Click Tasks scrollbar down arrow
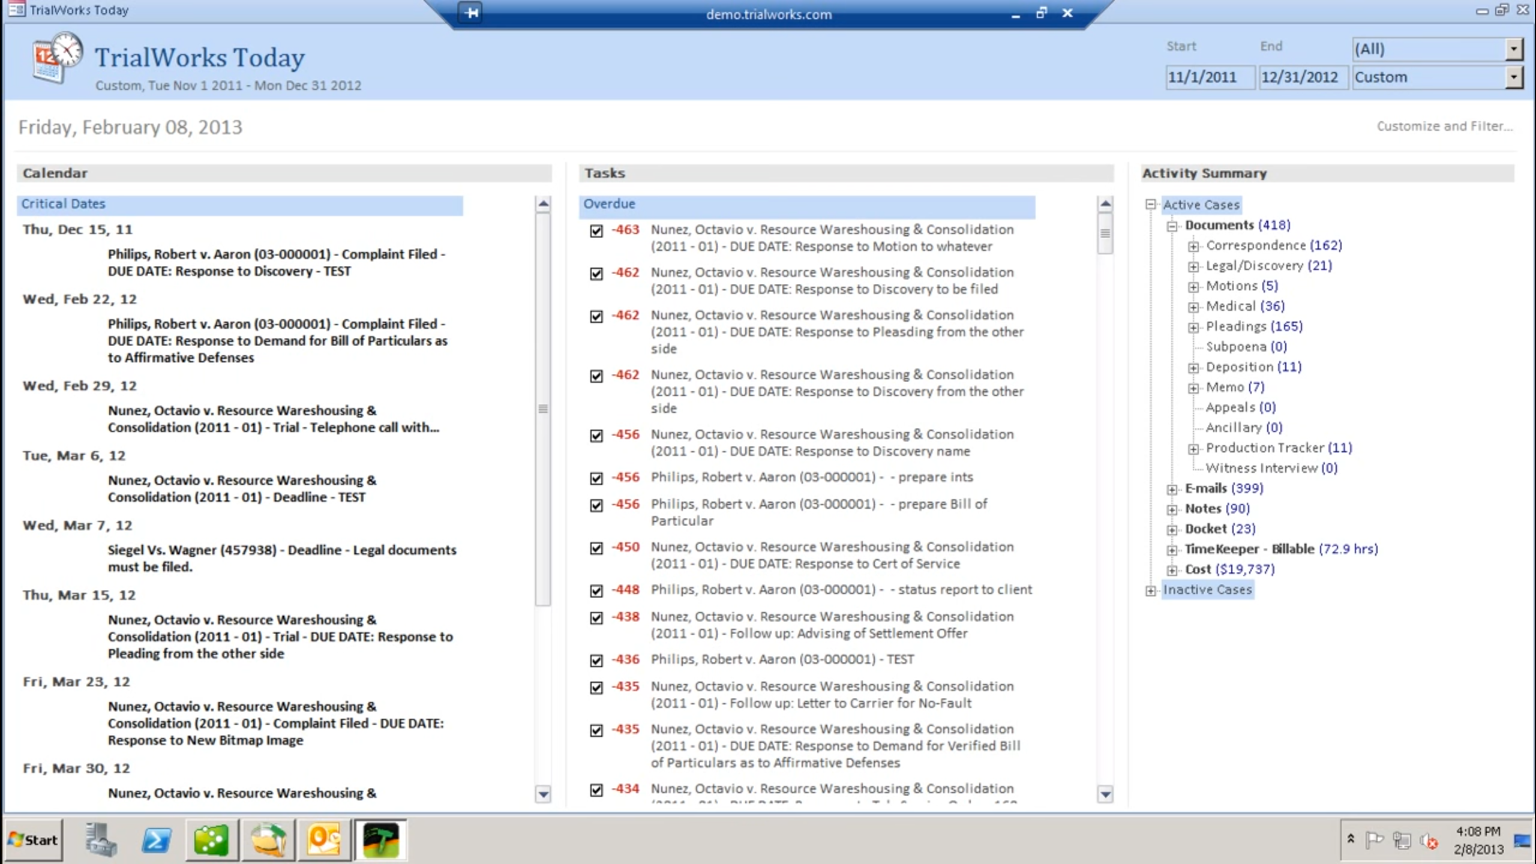Screen dimensions: 1536x864 (1105, 794)
